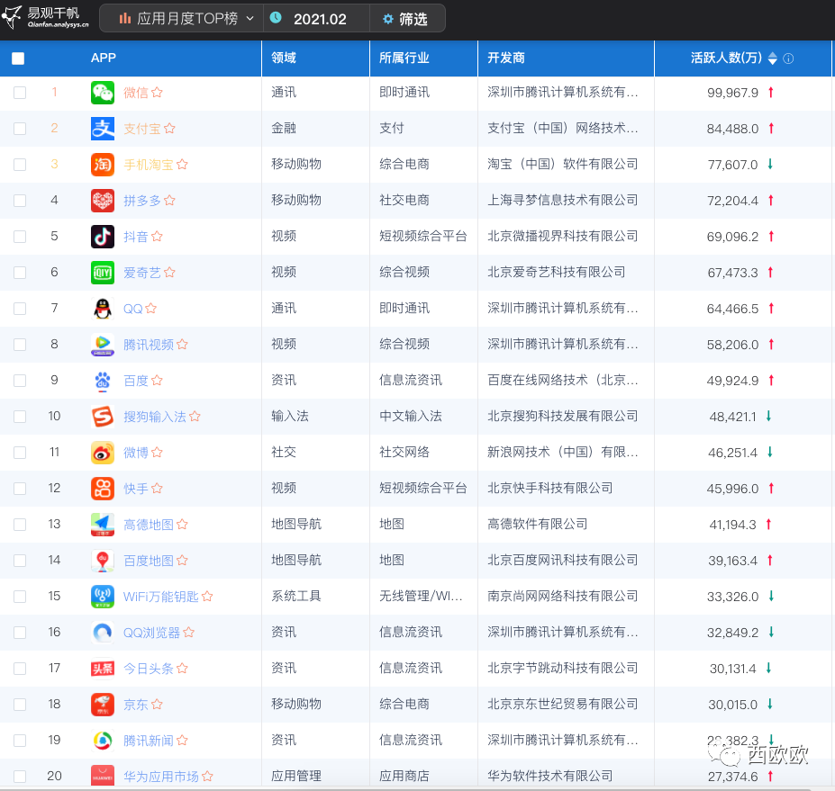Open the 手机淘宝 app link
This screenshot has height=791, width=835.
(149, 165)
